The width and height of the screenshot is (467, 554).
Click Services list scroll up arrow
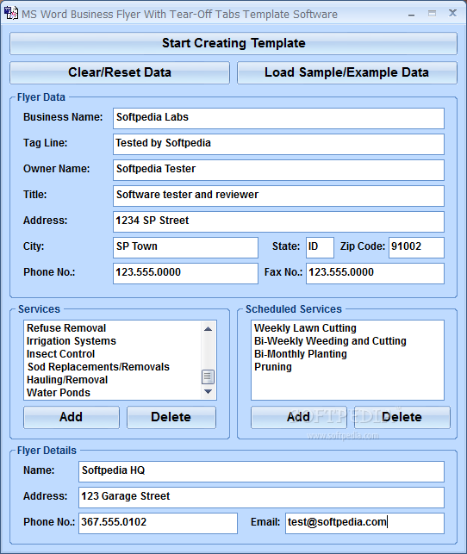pyautogui.click(x=208, y=329)
